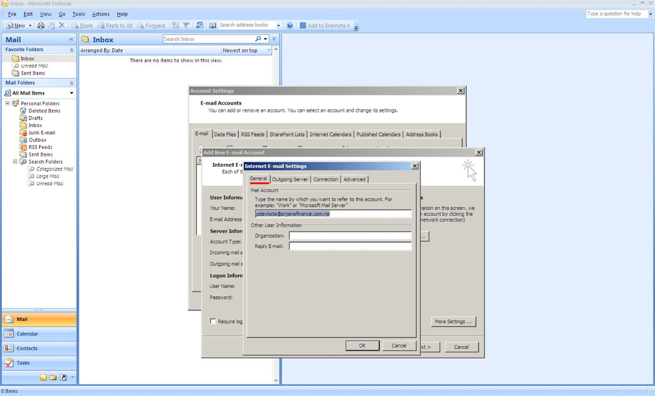The image size is (655, 396).
Task: Click the More Settings button
Action: coord(454,322)
